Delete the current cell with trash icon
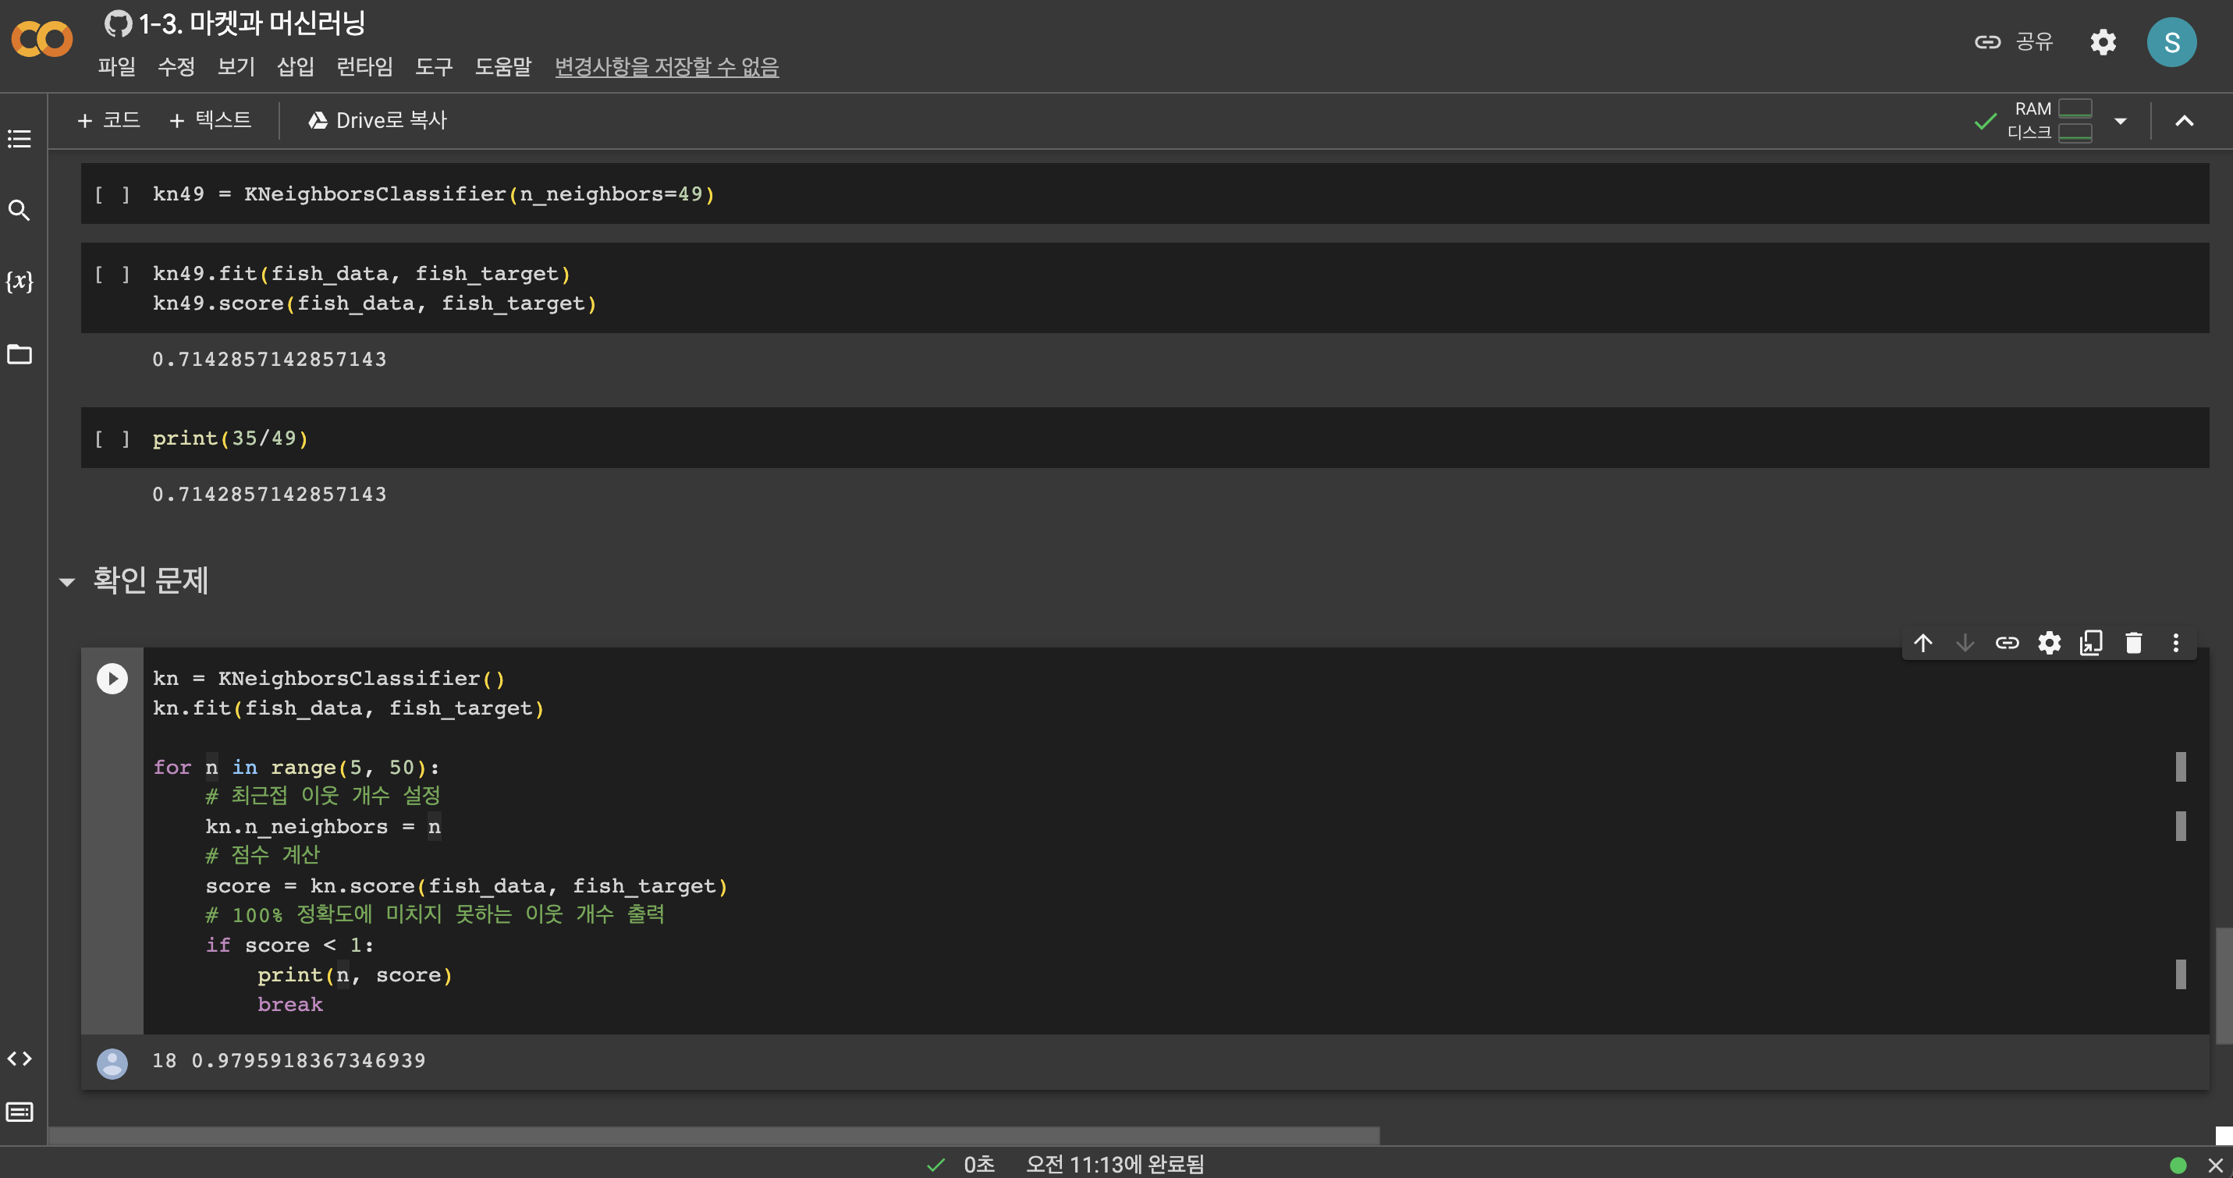The width and height of the screenshot is (2233, 1178). pos(2133,642)
